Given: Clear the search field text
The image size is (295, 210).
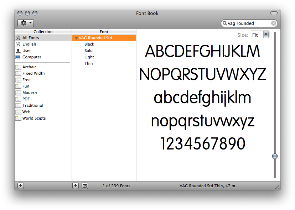Looking at the screenshot, I should (273, 23).
